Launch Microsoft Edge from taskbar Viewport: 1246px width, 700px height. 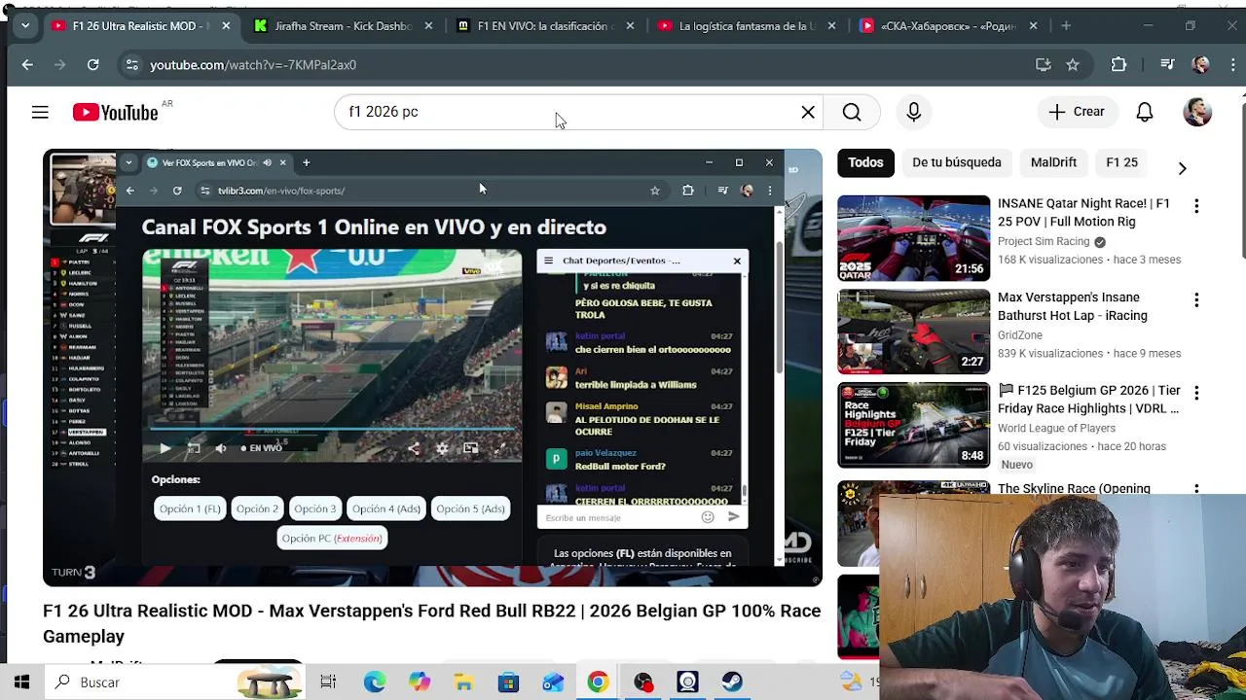pos(374,682)
